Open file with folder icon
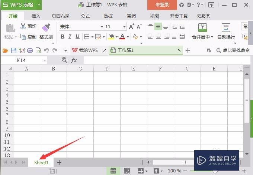 point(5,51)
